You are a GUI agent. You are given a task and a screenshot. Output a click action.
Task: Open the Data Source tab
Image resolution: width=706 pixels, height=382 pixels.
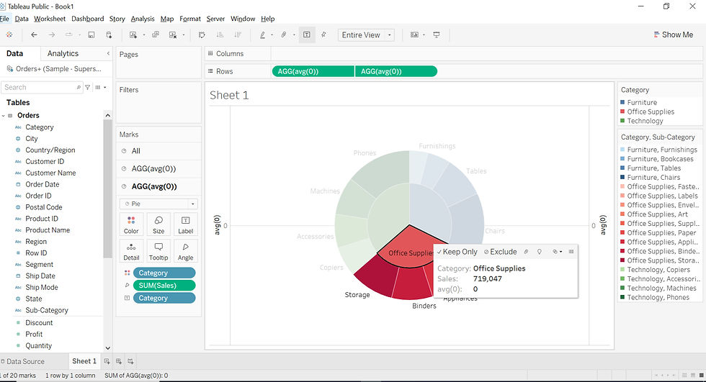pyautogui.click(x=22, y=361)
